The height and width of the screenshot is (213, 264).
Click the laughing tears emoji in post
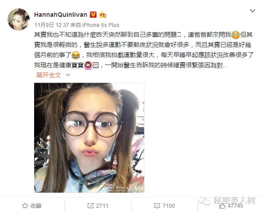coord(76,55)
